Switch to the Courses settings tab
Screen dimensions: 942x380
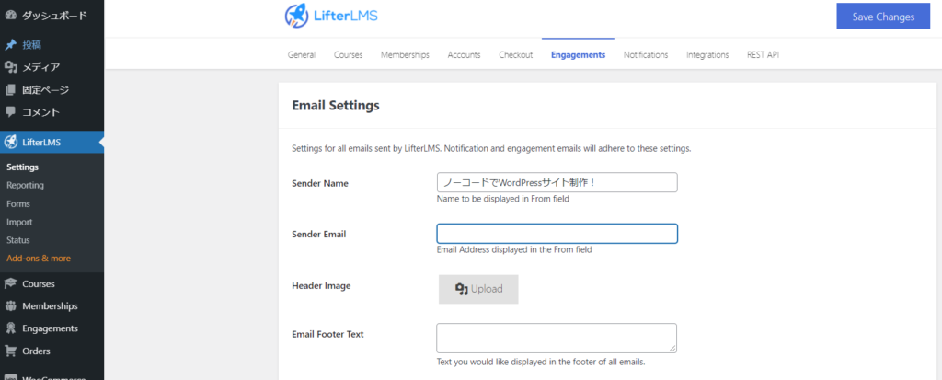[349, 54]
